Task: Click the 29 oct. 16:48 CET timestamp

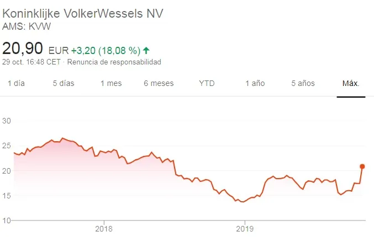Action: click(31, 62)
